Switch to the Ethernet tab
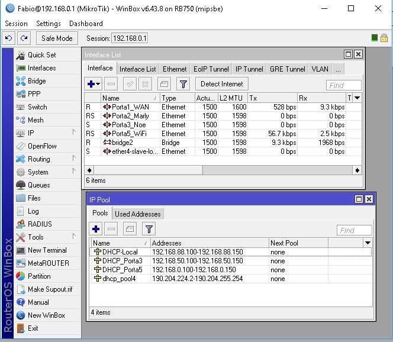Image resolution: width=393 pixels, height=342 pixels. point(175,69)
